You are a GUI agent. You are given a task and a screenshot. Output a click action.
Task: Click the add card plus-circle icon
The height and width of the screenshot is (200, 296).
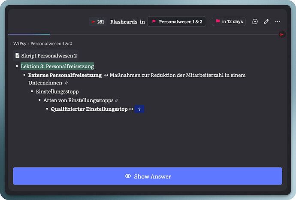point(255,21)
